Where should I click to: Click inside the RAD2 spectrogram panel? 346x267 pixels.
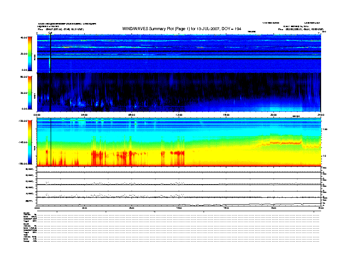point(179,54)
